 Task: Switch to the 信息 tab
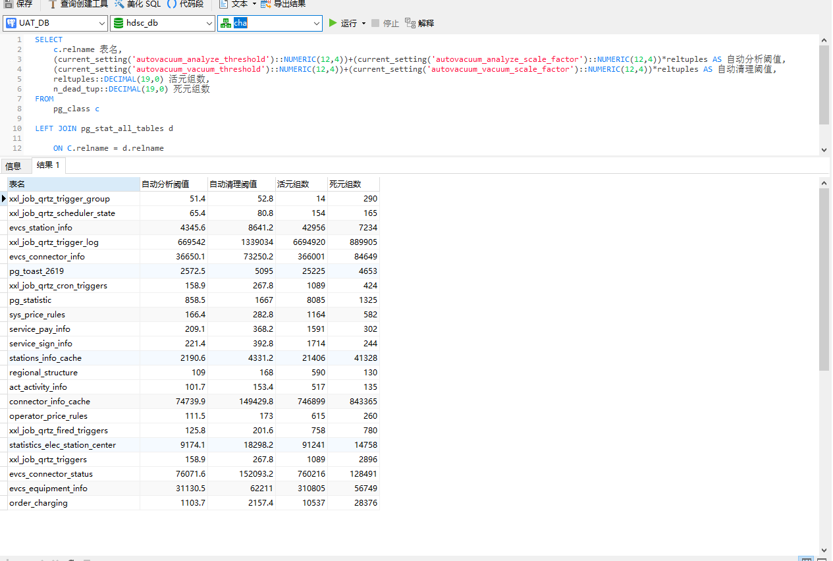(13, 166)
